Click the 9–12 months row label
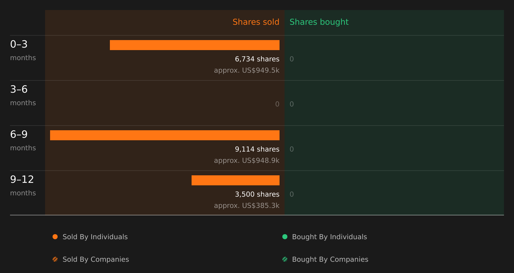The height and width of the screenshot is (273, 514). click(x=23, y=186)
